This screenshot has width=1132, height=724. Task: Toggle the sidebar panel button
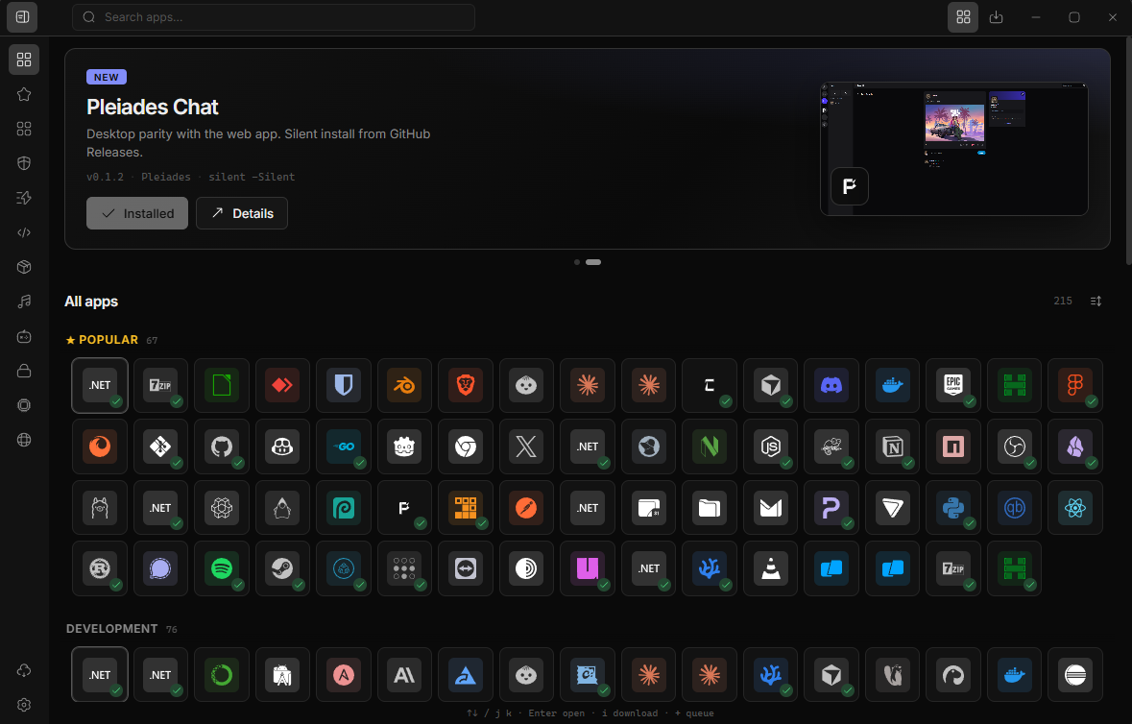22,17
